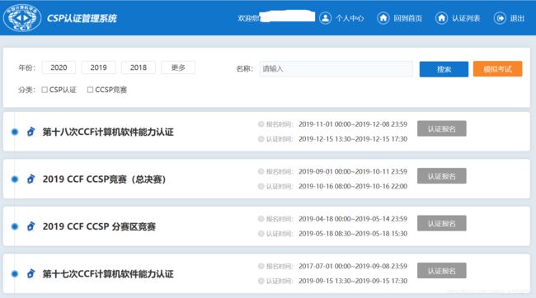
Task: Open 2019 CCF CCSP 分赛区竞赛 title
Action: [x=99, y=226]
